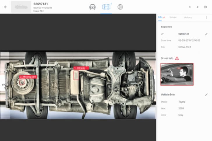Go to previous scan with left chevron
Viewport: 212px width, 141px height.
pos(190,7)
